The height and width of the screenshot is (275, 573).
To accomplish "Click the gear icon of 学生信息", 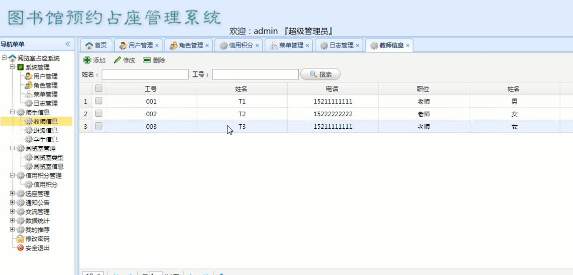I will click(x=29, y=139).
